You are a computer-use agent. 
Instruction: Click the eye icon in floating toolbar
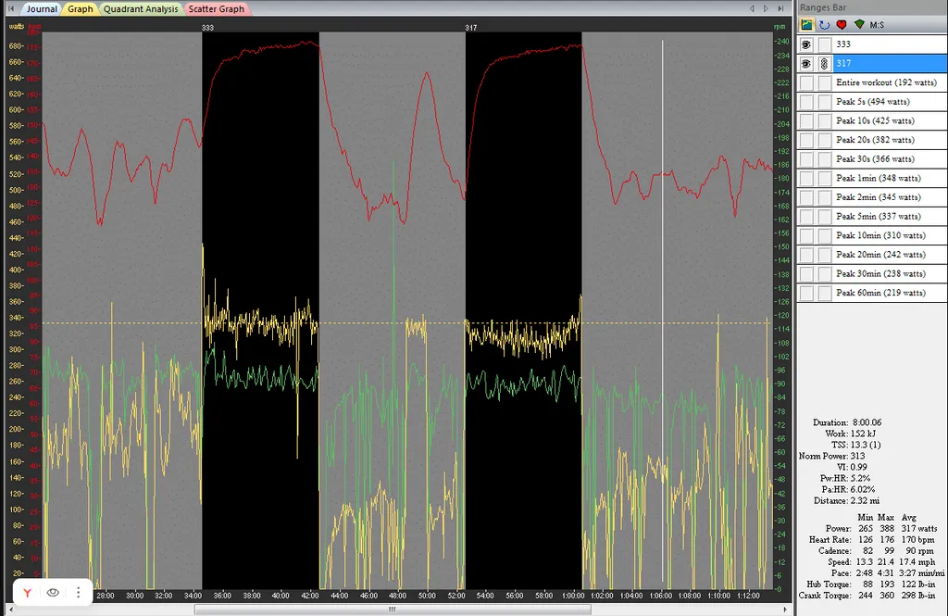pos(54,592)
